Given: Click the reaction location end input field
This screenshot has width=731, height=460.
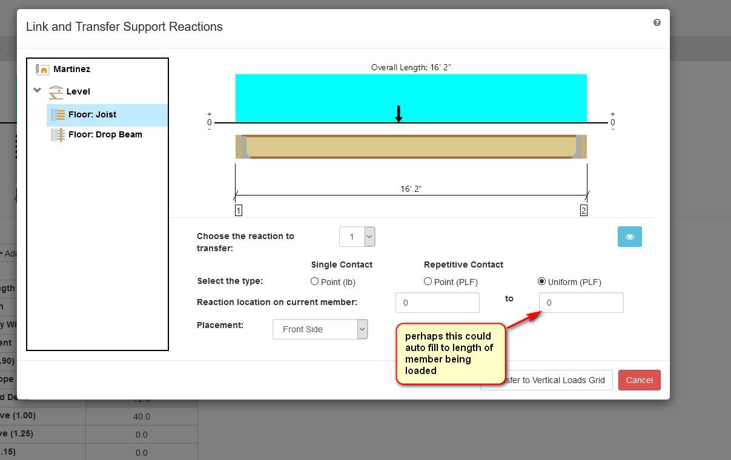Looking at the screenshot, I should 581,303.
